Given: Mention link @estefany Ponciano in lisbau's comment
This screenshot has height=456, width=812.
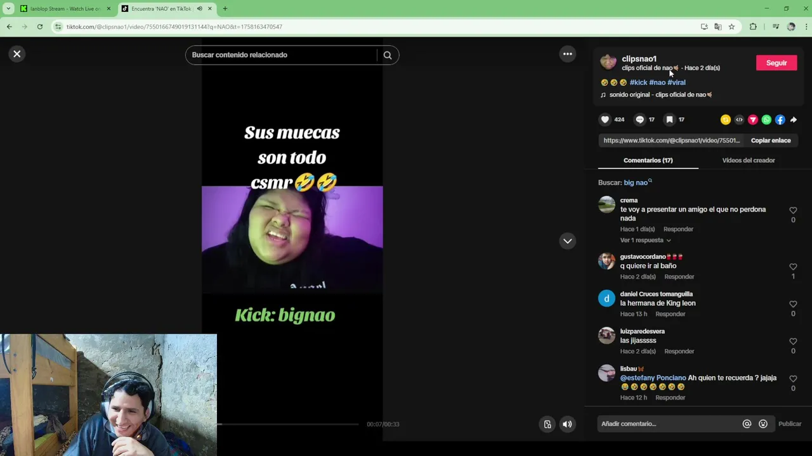Looking at the screenshot, I should tap(653, 378).
